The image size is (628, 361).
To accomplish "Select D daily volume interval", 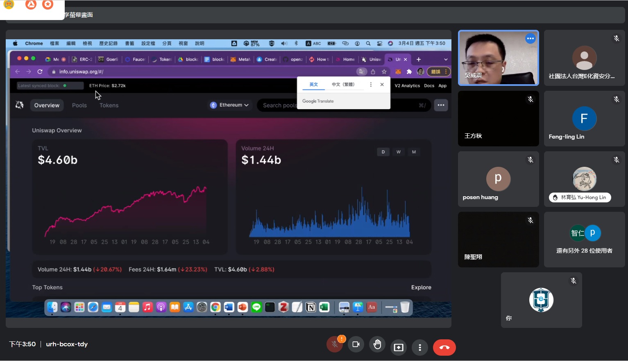I will pyautogui.click(x=383, y=152).
